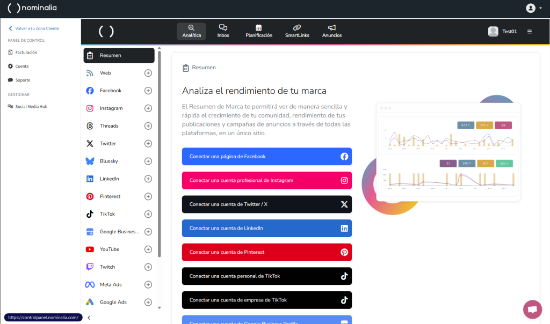Viewport: 550px width, 324px height.
Task: Click the Google Ads logo icon
Action: [90, 302]
